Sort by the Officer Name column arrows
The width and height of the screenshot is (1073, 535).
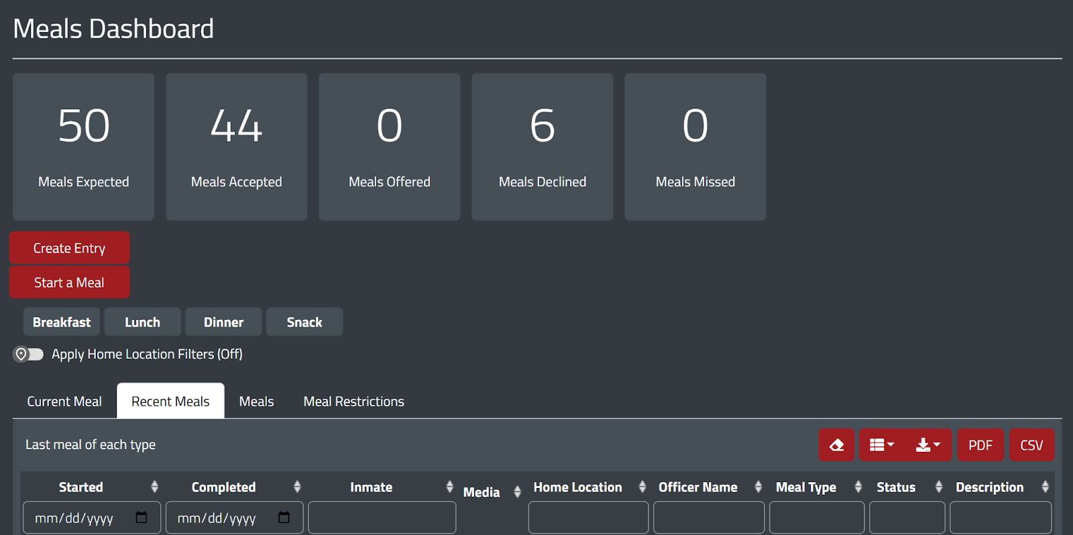pos(758,487)
